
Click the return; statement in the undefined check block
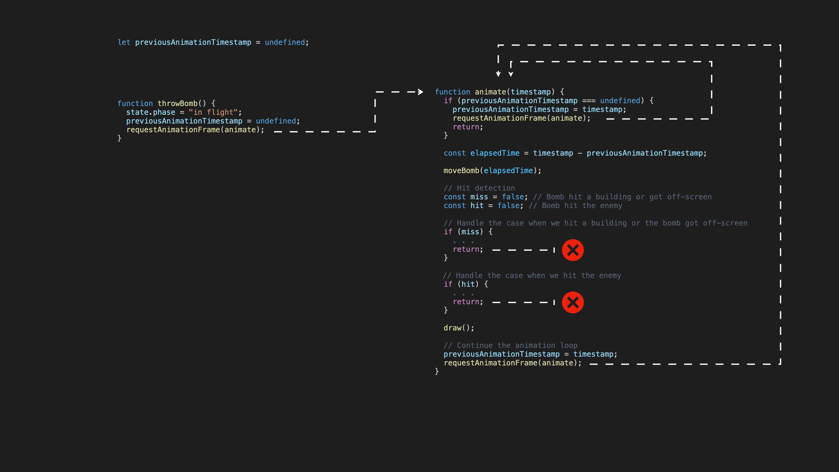(x=468, y=127)
